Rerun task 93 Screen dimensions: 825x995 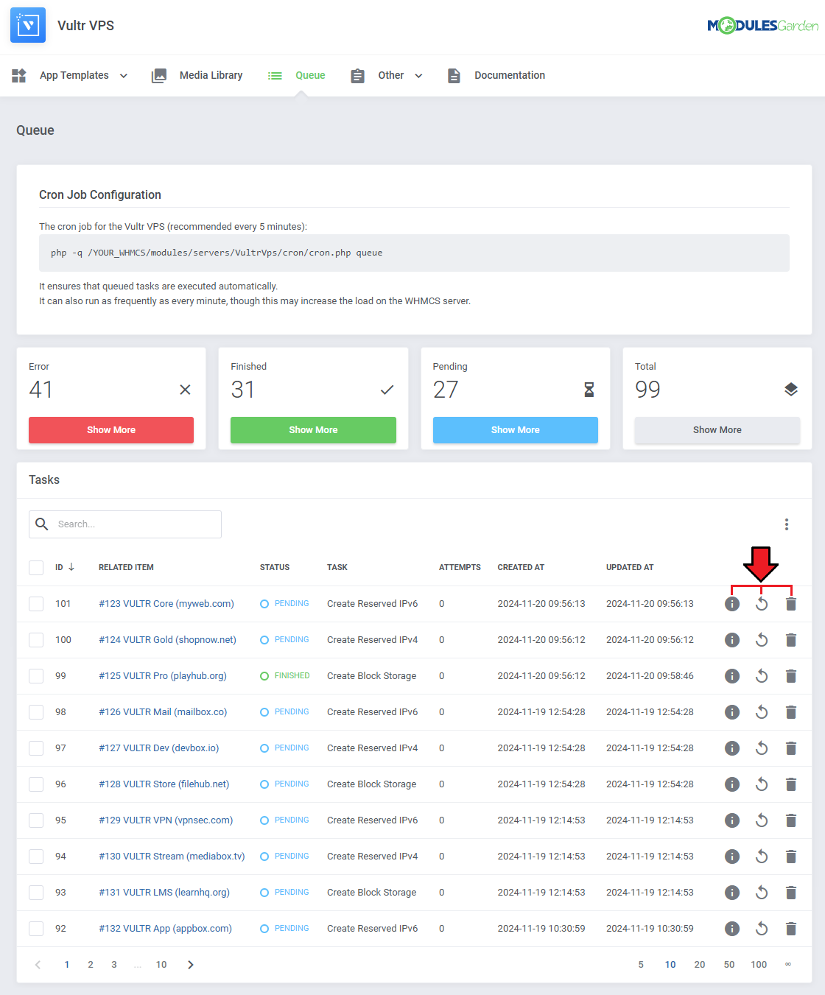pos(762,893)
